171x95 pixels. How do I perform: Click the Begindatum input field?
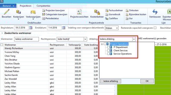point(21,28)
